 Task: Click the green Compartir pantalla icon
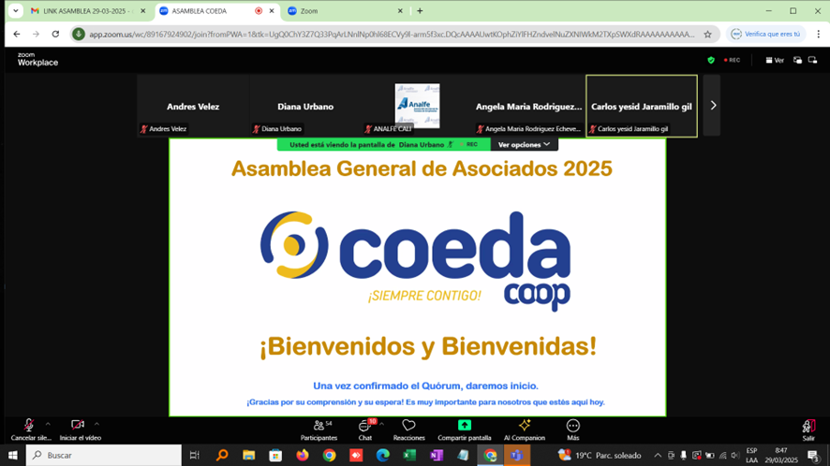[464, 425]
